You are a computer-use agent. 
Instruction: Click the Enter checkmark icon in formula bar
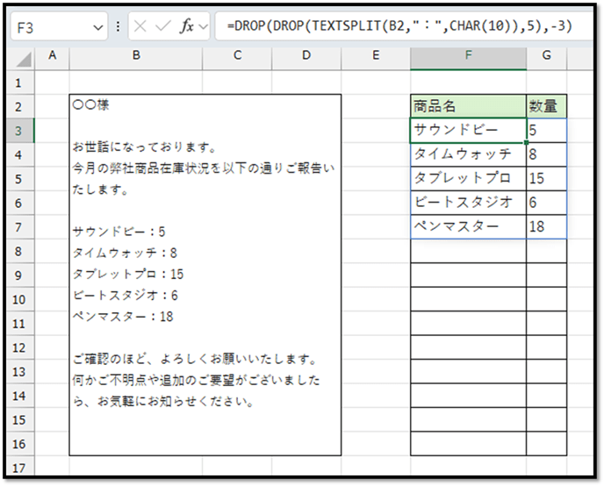pyautogui.click(x=163, y=27)
